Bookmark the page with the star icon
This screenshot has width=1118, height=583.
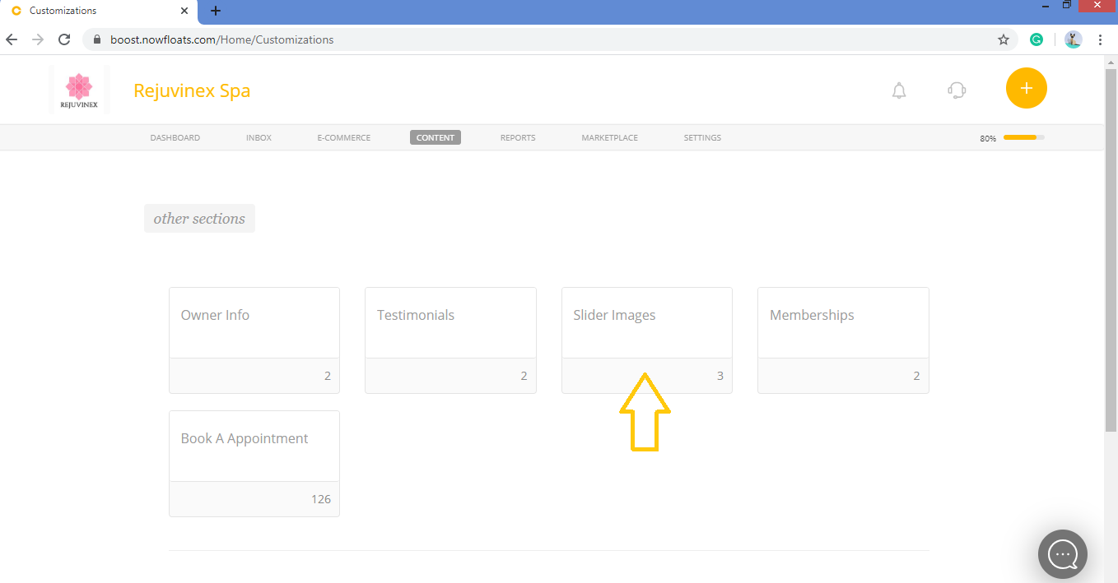tap(1004, 39)
